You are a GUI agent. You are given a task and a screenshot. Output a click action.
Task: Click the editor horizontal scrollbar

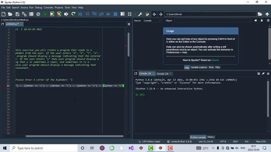[75, 136]
